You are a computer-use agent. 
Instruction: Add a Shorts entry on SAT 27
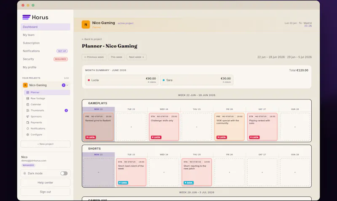pyautogui.click(x=262, y=172)
